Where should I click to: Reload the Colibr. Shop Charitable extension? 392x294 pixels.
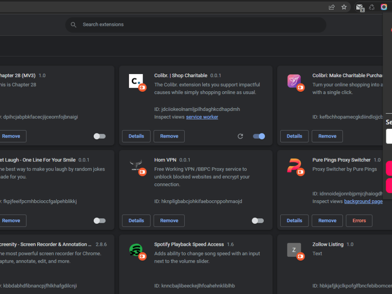pos(240,136)
